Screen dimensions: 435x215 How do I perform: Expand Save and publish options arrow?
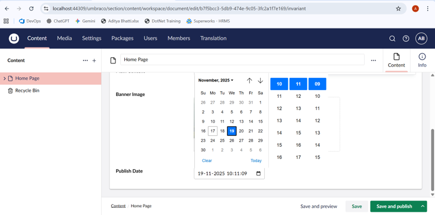(423, 206)
